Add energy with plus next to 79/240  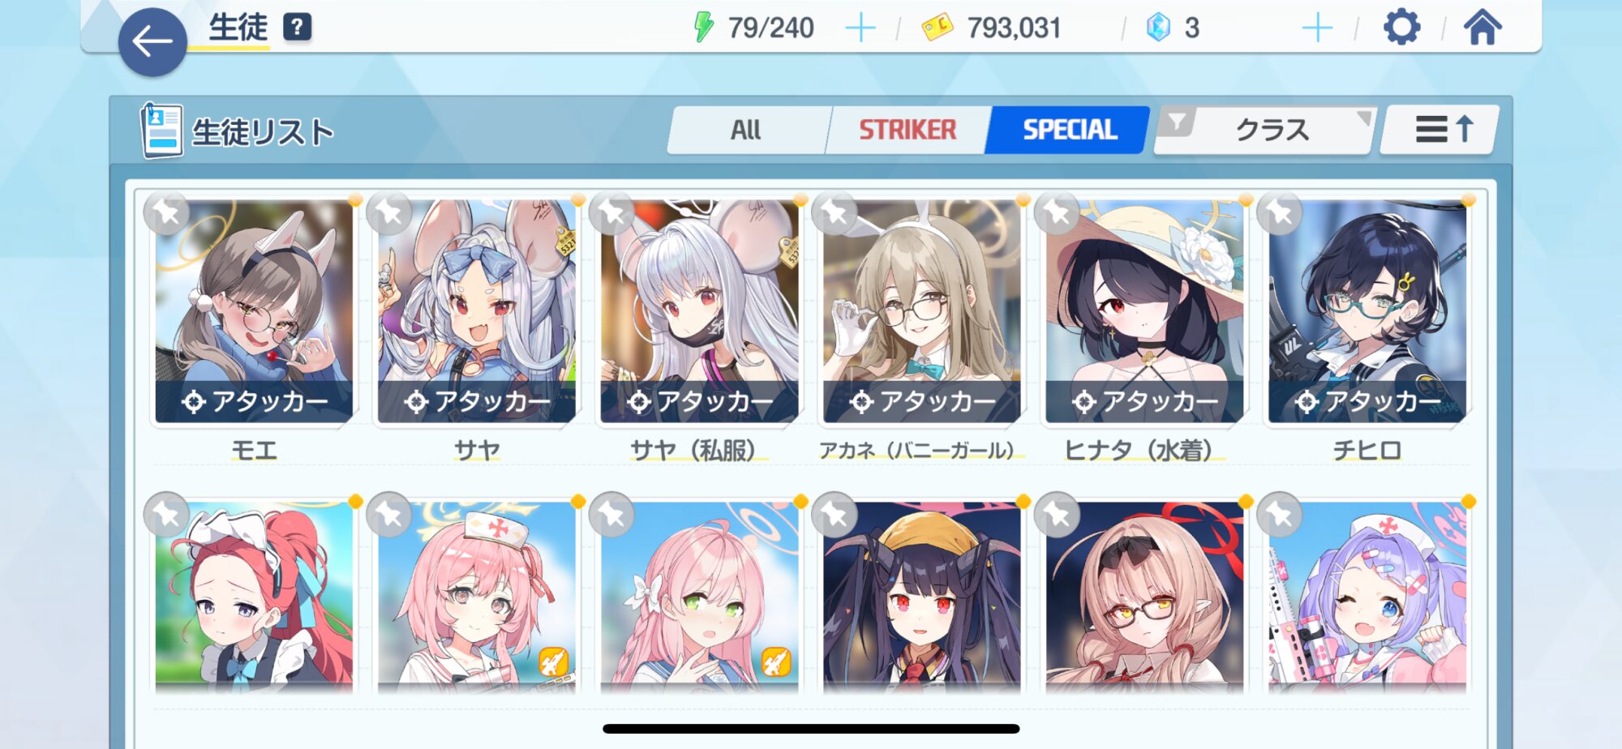click(860, 28)
